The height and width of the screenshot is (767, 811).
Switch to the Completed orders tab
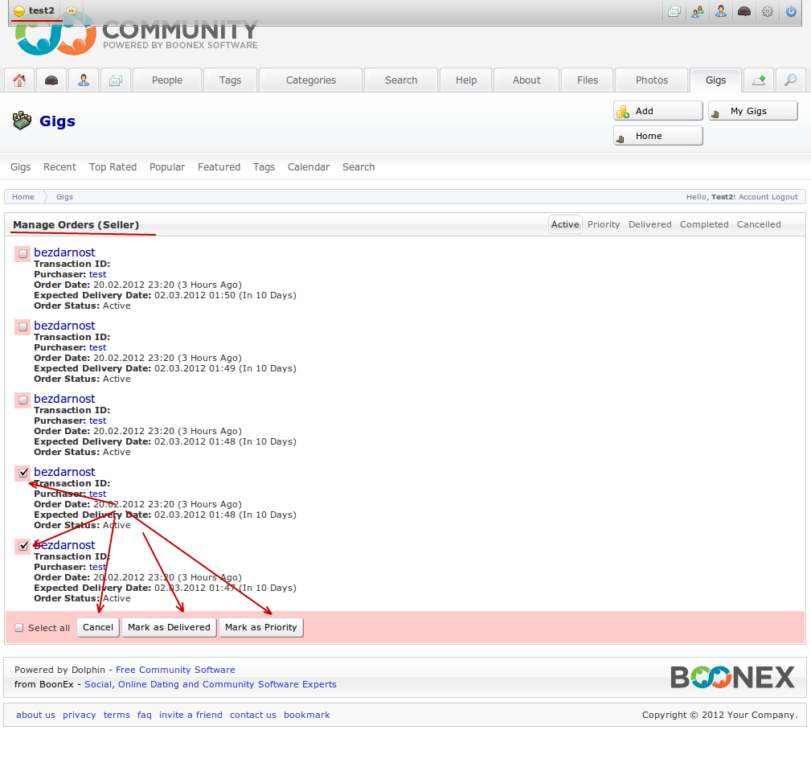(704, 224)
